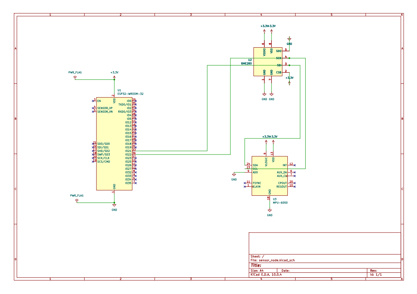Click the KiCad E.D.A. 10.0.4 text
The image size is (417, 294).
266,275
